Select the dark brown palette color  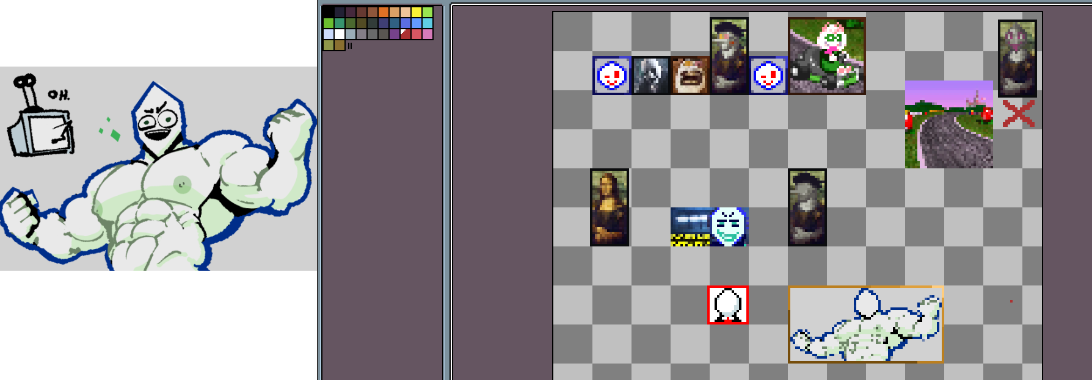click(362, 12)
